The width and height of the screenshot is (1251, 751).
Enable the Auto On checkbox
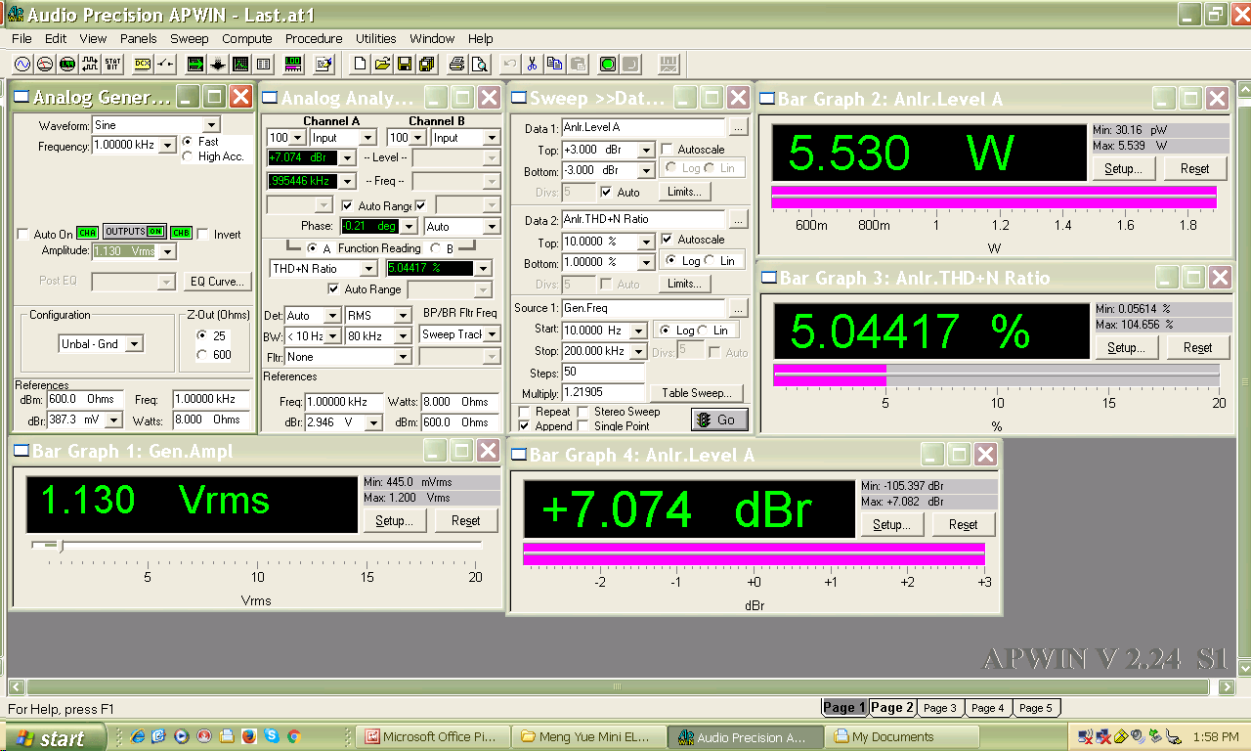point(23,235)
